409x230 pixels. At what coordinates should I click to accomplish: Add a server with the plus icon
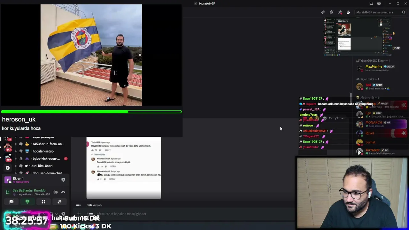8,168
